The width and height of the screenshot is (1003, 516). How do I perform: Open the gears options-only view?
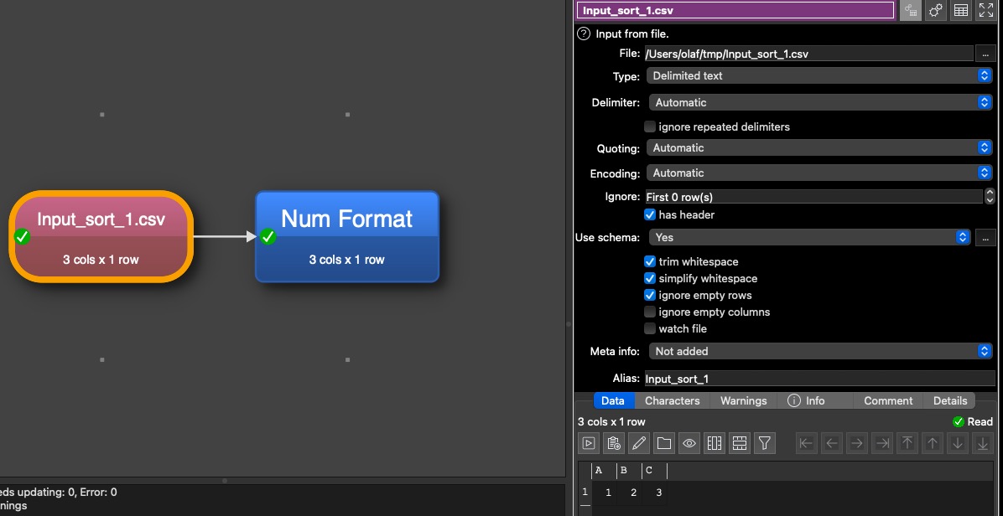936,10
